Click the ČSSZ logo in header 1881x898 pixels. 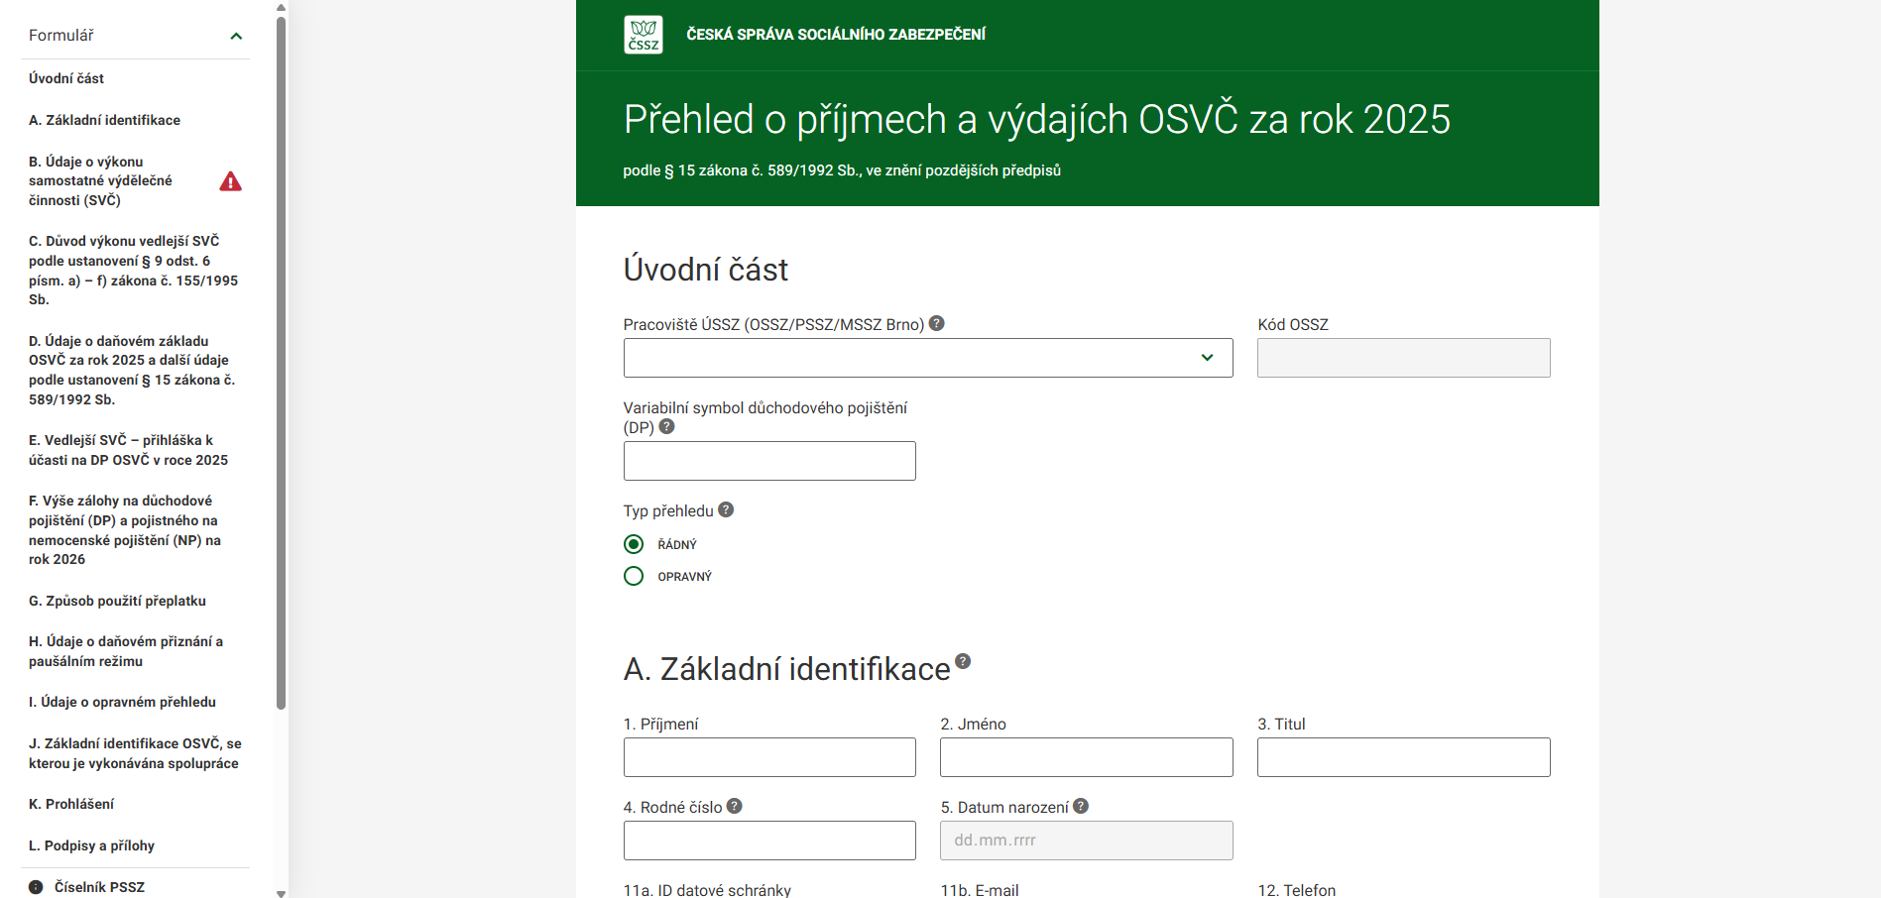[x=643, y=35]
